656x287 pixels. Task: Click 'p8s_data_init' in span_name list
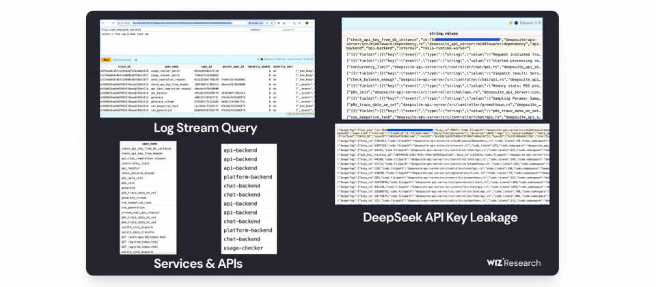[132, 178]
